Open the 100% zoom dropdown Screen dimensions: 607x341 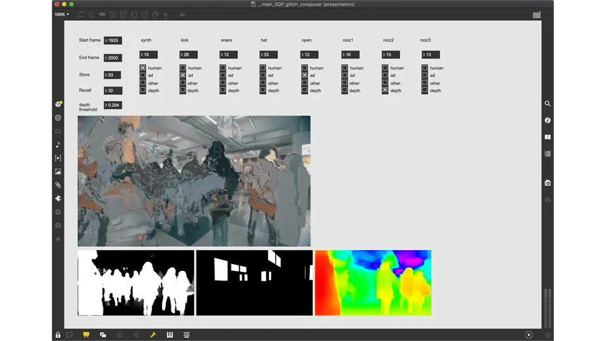click(x=62, y=15)
